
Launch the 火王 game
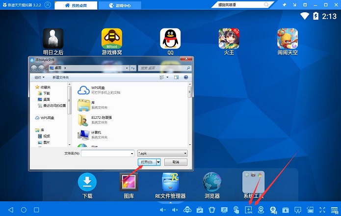(229, 38)
